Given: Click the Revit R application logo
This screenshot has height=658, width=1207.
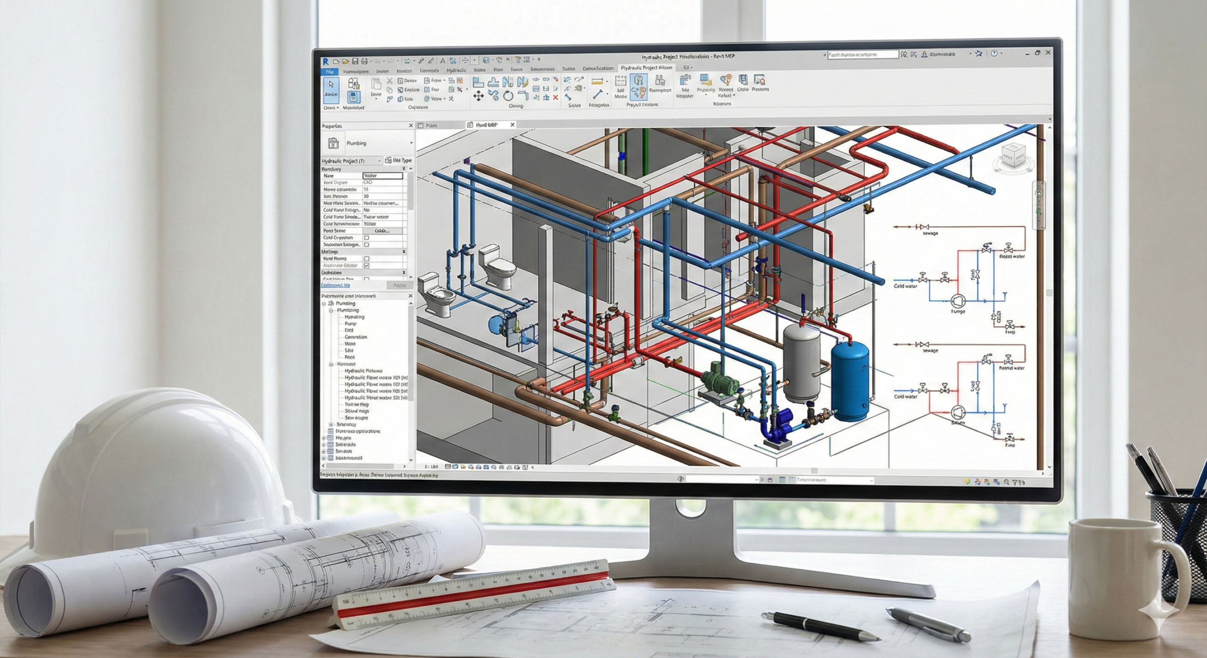Looking at the screenshot, I should pos(325,61).
